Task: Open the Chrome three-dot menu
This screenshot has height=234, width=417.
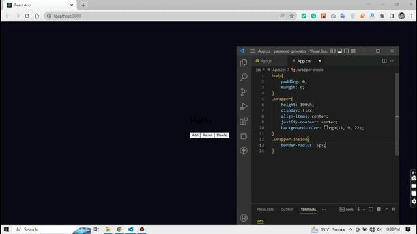Action: pyautogui.click(x=411, y=16)
